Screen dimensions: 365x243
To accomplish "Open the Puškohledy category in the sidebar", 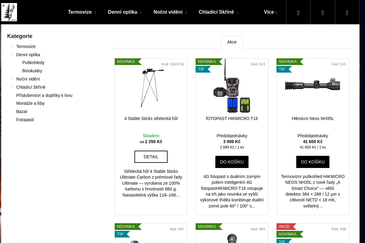I will pyautogui.click(x=33, y=63).
